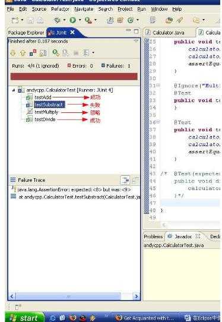Open the Test Run History dropdown arrow
The width and height of the screenshot is (222, 322).
pyautogui.click(x=93, y=53)
